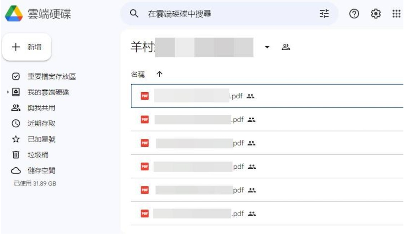The height and width of the screenshot is (234, 414).
Task: Click the PDF icon of third file
Action: (x=144, y=143)
